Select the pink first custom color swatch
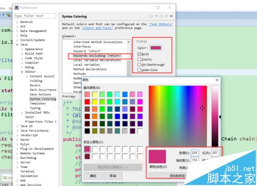This screenshot has width=257, height=186. (87, 149)
